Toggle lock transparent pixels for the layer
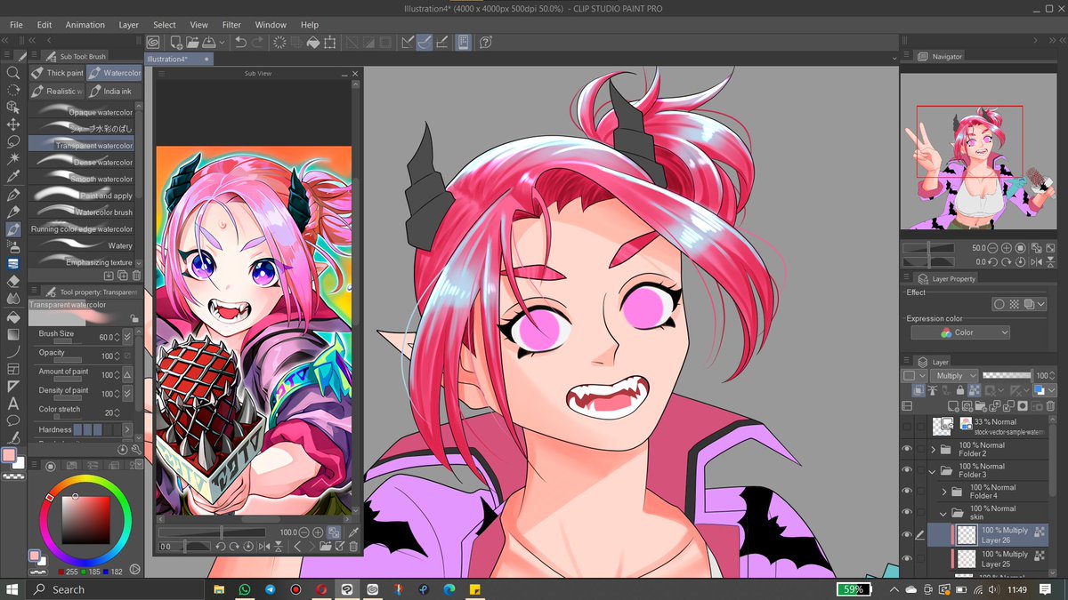Viewport: 1068px width, 600px height. 976,391
